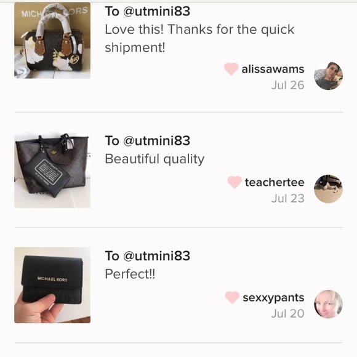Select the Jul 20 review date

[288, 313]
